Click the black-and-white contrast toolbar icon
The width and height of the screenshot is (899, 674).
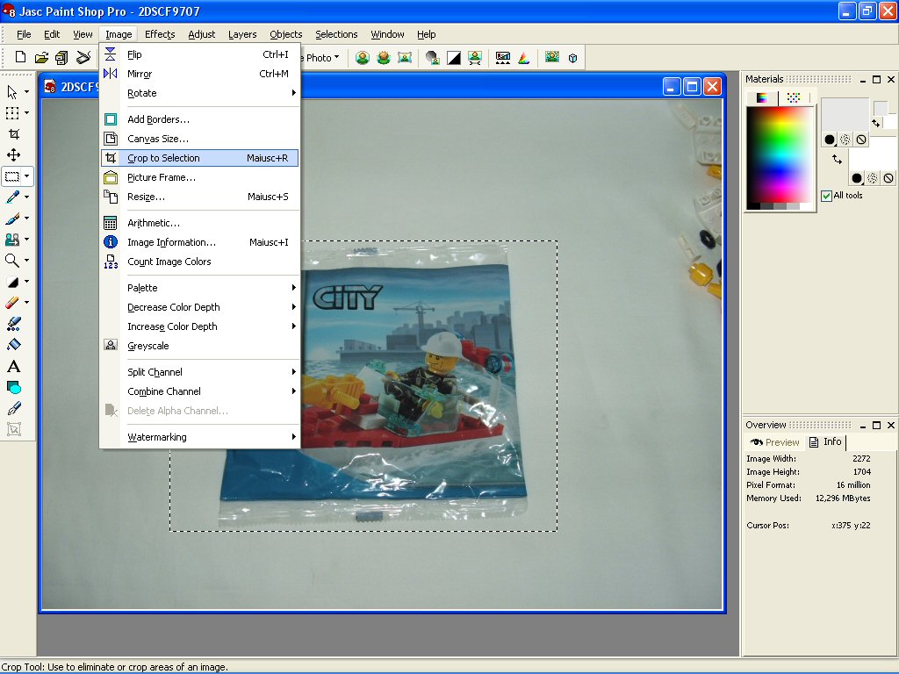[x=454, y=58]
